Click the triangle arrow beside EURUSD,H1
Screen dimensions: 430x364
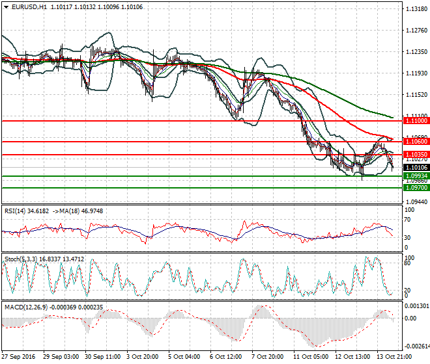(x=5, y=6)
